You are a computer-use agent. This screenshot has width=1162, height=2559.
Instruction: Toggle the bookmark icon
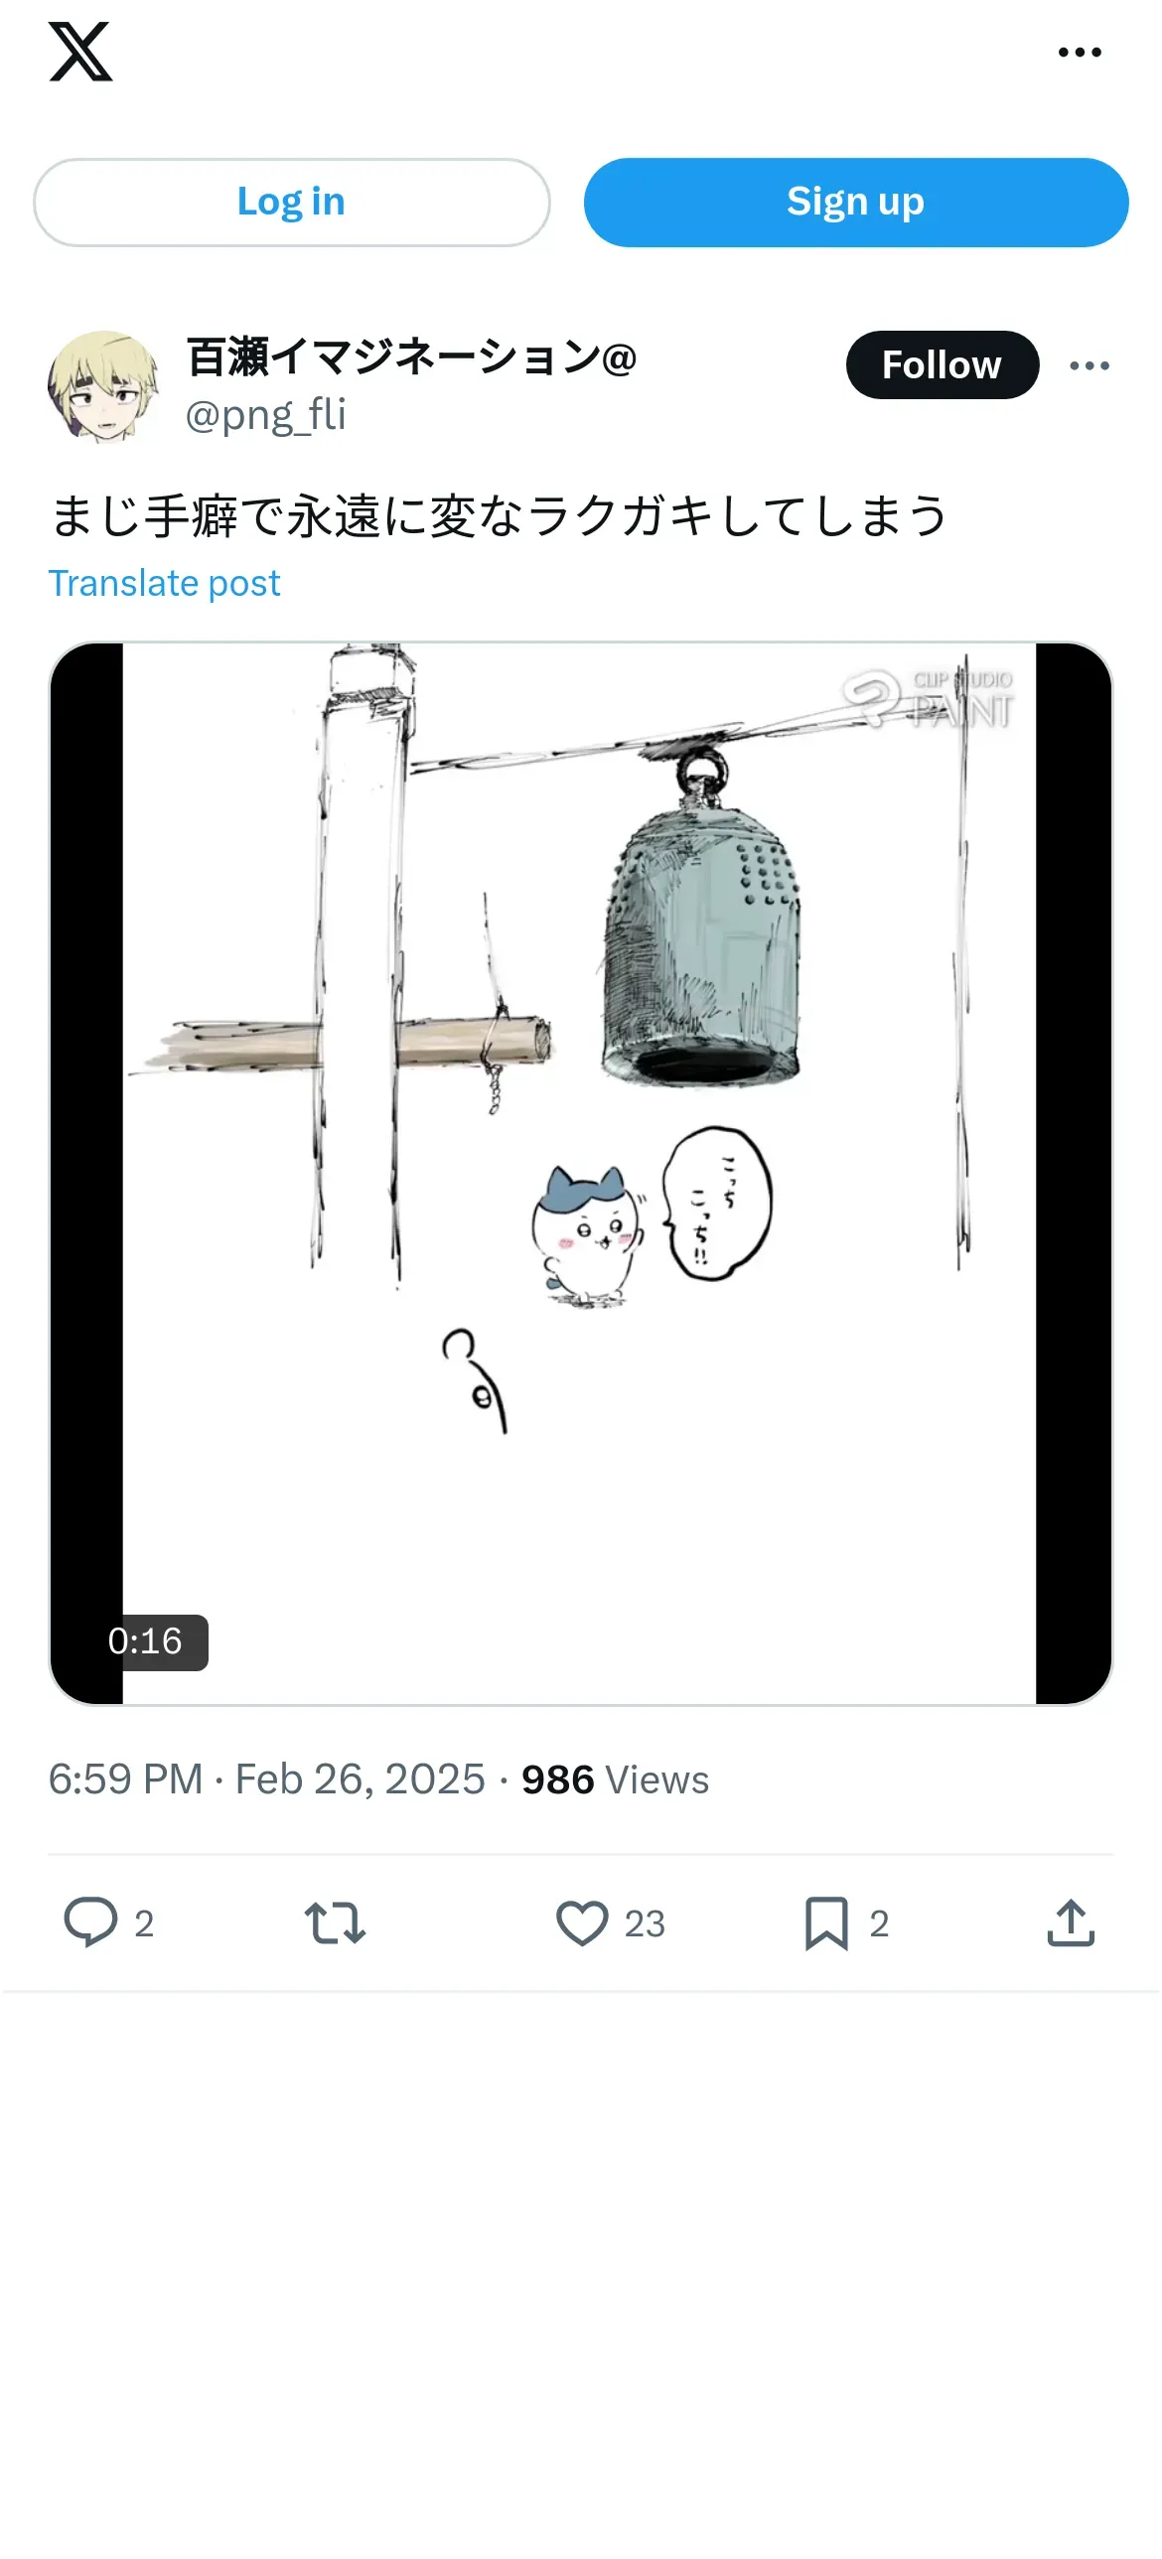tap(826, 1922)
